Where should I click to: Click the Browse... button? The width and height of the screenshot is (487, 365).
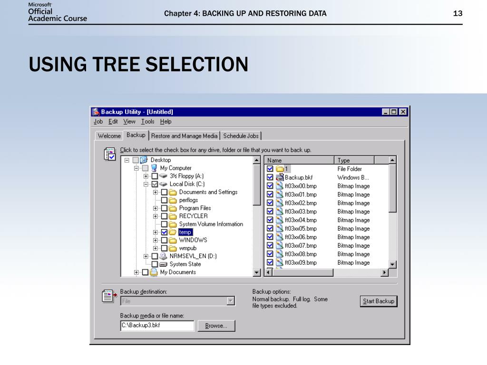pos(216,326)
